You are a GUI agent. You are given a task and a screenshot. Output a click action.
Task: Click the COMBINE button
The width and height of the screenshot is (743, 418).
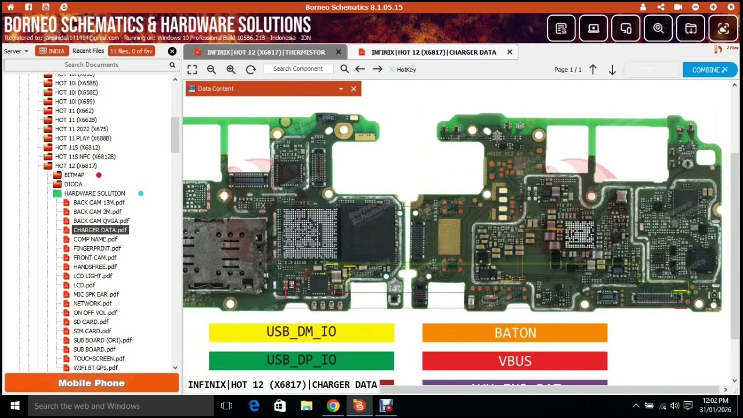(710, 70)
